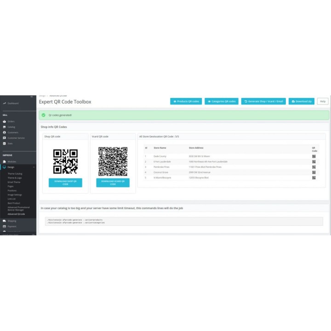Click the Products QR codes button
331x331 pixels.
186,101
